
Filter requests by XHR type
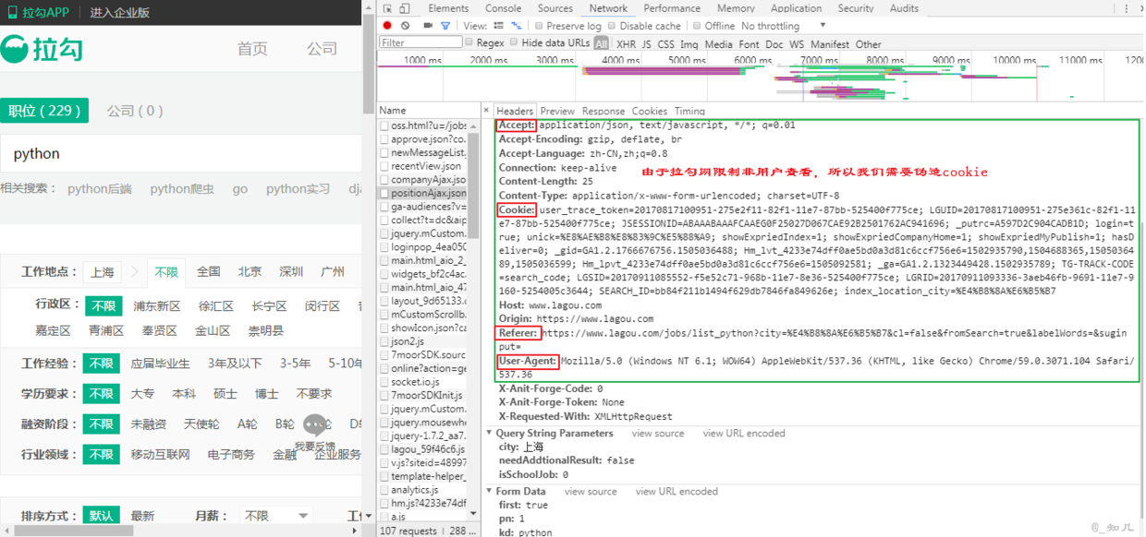[626, 43]
